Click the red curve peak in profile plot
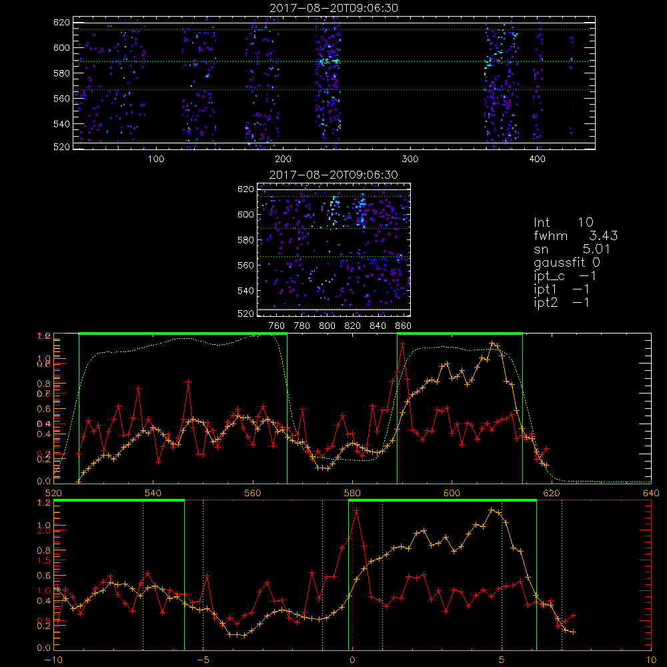Screen dimensions: 667x667 point(402,344)
